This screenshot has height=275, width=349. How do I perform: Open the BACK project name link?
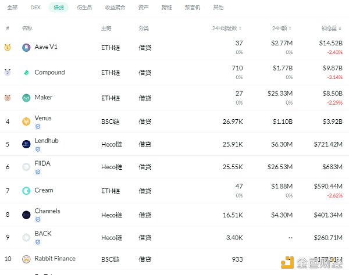43,233
